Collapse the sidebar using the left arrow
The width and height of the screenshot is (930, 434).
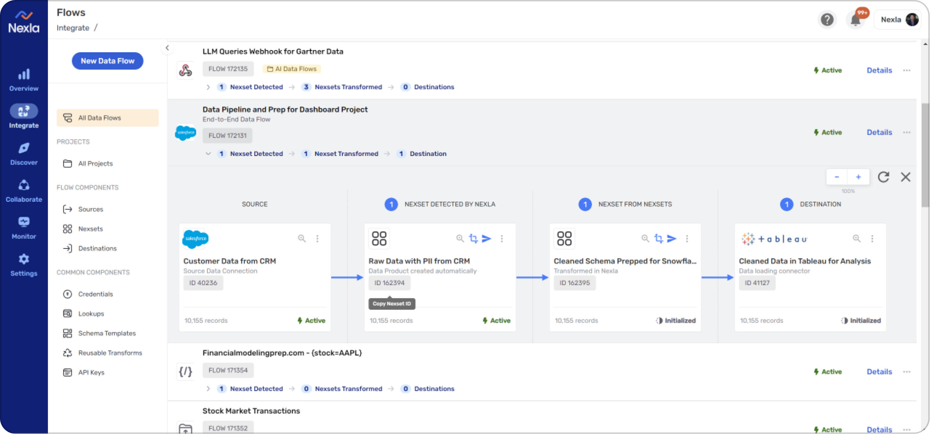[167, 47]
